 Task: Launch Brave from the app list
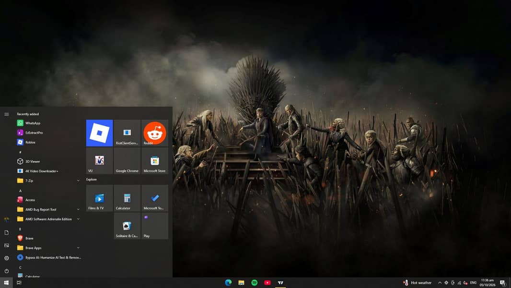tap(49, 238)
